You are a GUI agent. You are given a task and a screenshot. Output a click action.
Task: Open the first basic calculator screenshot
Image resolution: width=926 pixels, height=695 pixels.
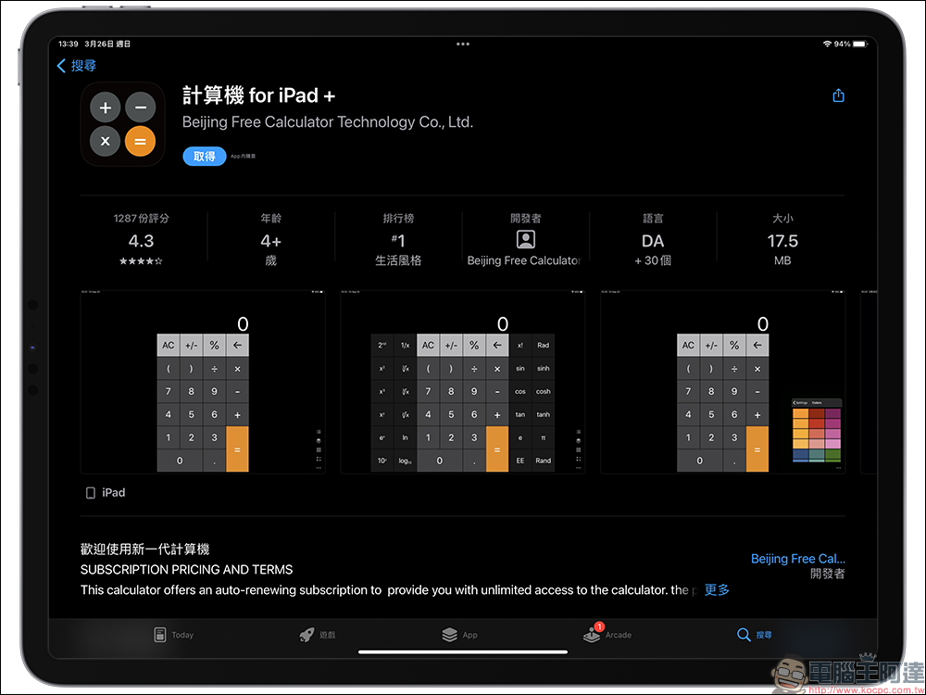point(203,382)
